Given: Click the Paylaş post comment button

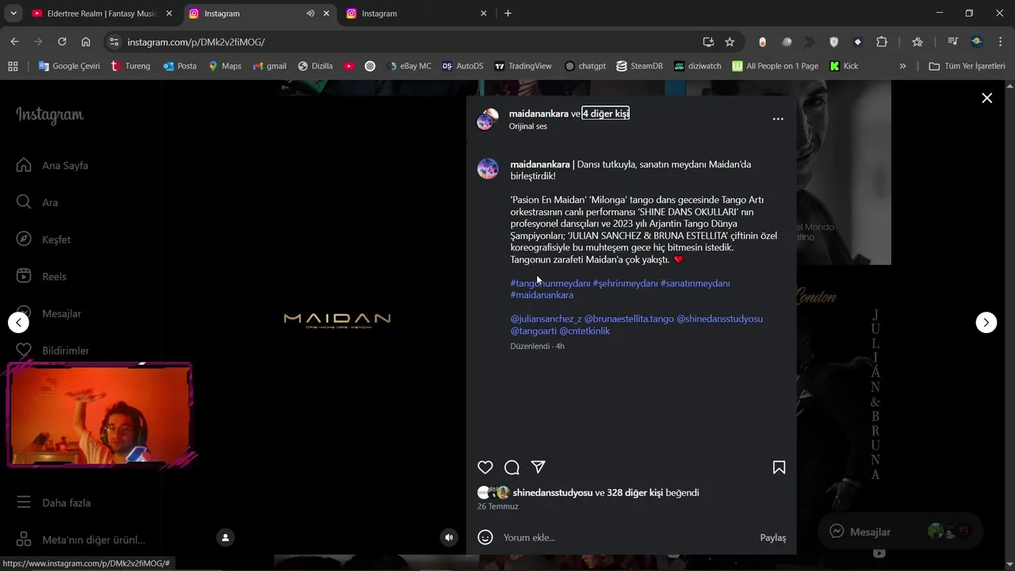Looking at the screenshot, I should click(x=773, y=538).
